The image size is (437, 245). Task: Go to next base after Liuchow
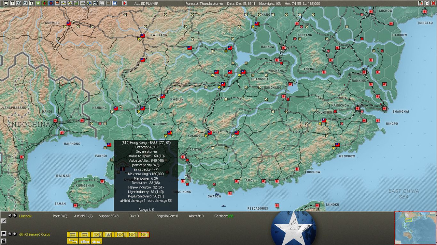[15, 216]
